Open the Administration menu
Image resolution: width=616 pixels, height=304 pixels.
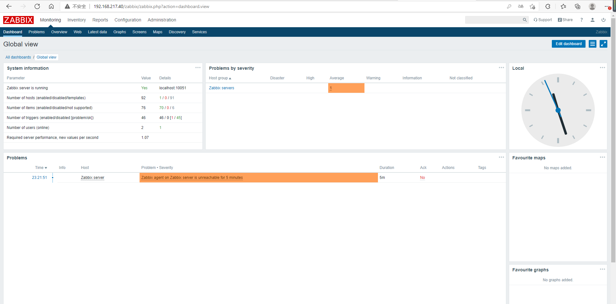(x=162, y=20)
